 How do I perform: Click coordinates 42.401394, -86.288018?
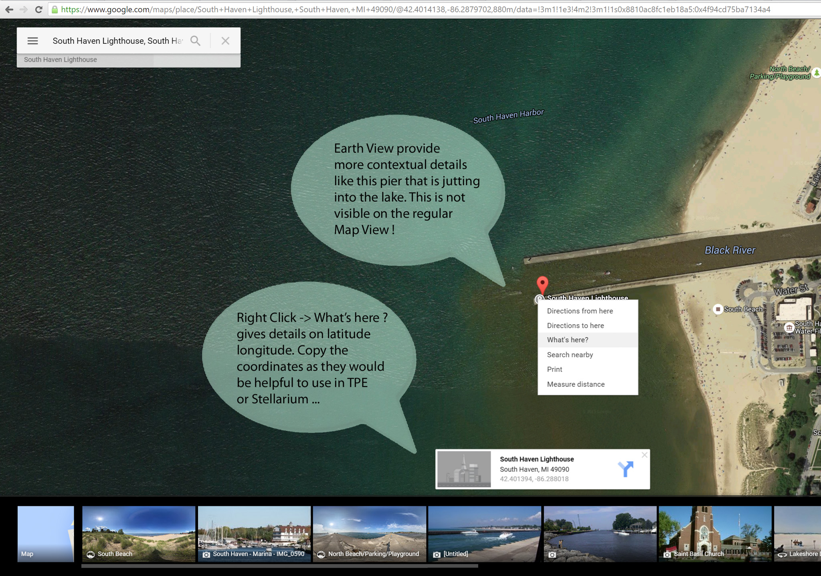tap(534, 479)
